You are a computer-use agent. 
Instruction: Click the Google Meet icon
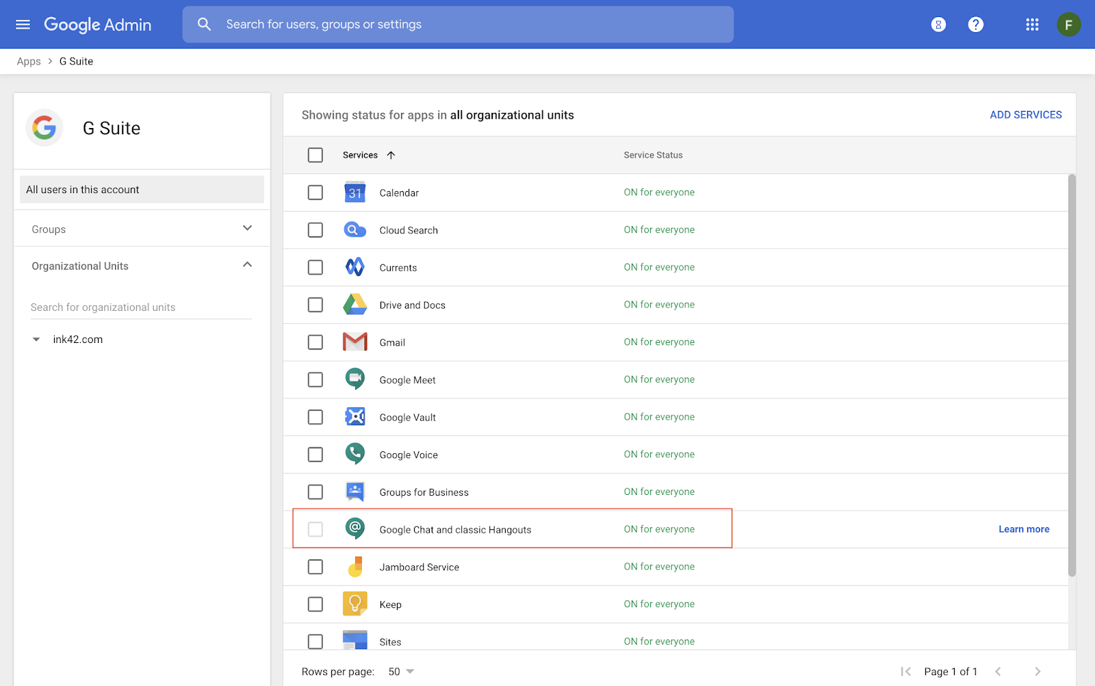(355, 379)
